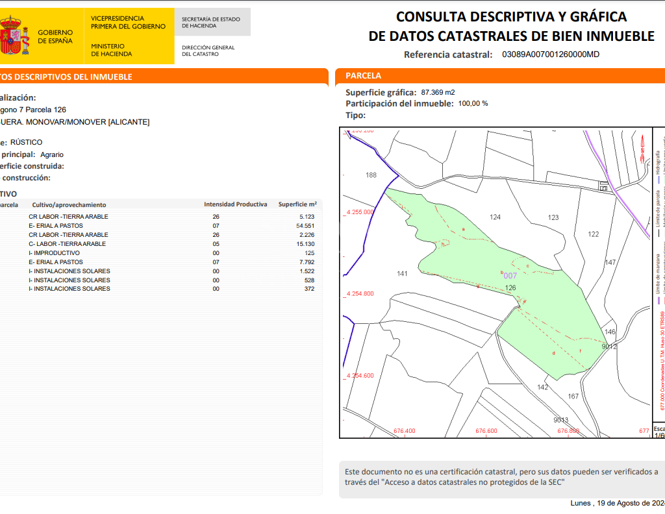
Task: Select the 'CR LABOR' row with surface 2.226
Action: click(160, 235)
